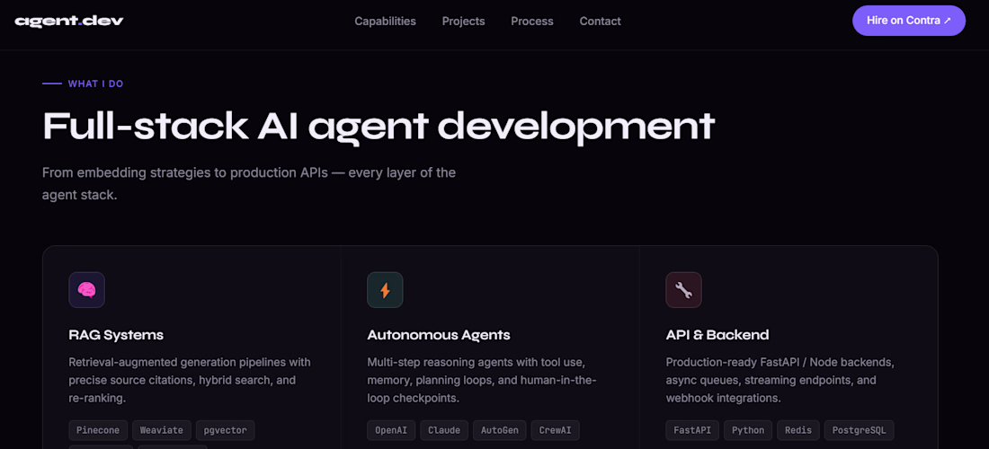
Task: Click the Claude tag
Action: click(x=444, y=430)
